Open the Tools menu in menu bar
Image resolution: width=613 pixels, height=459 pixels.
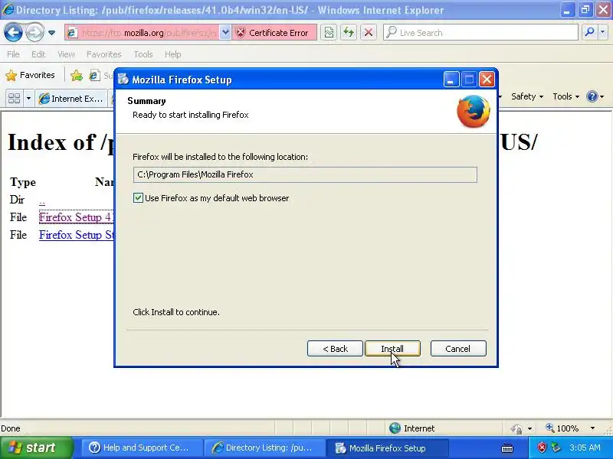pos(143,54)
